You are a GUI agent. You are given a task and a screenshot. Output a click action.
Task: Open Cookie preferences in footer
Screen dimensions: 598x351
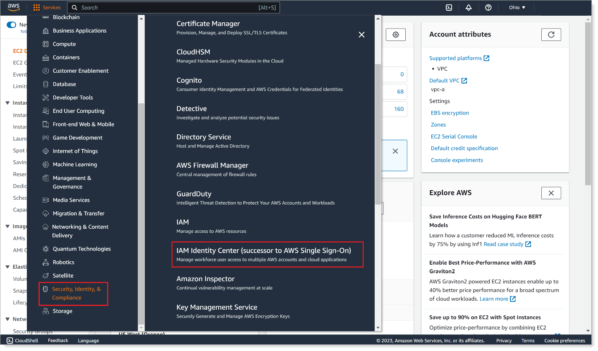point(565,341)
